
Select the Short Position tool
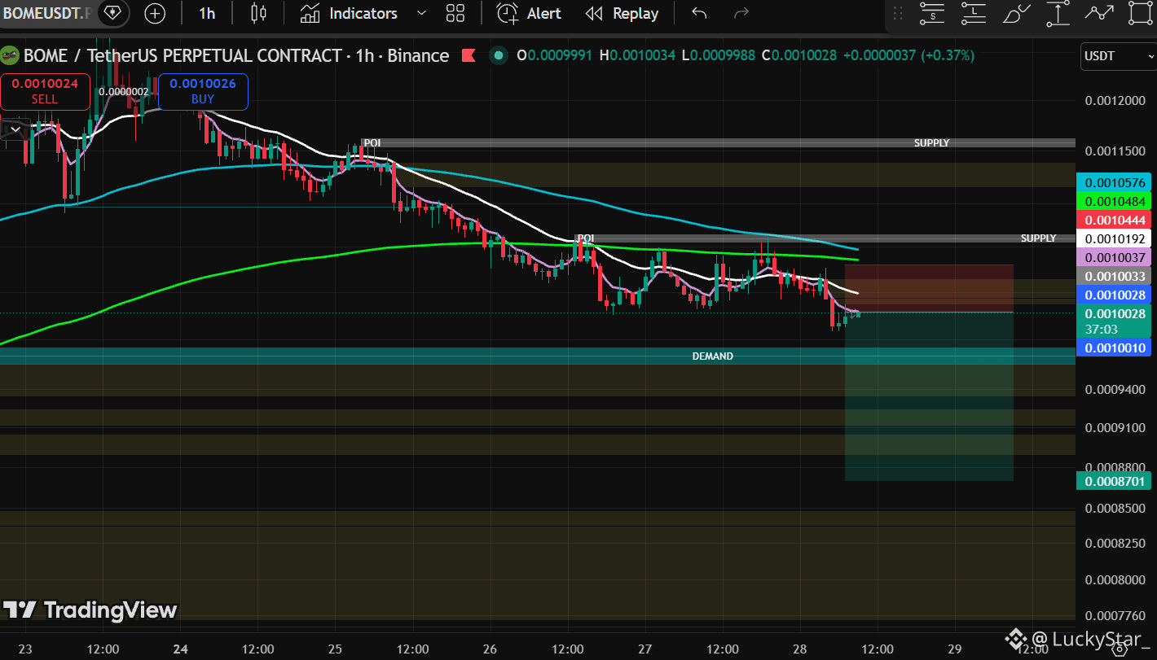click(x=931, y=13)
